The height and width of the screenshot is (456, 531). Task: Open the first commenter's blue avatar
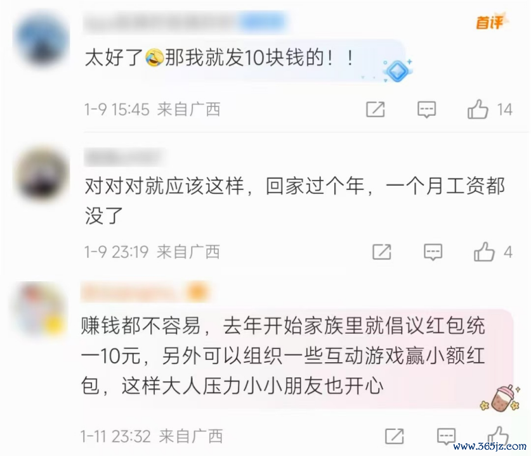click(x=41, y=39)
